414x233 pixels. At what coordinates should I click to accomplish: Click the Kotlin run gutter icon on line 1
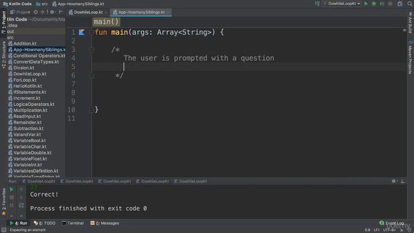82,32
